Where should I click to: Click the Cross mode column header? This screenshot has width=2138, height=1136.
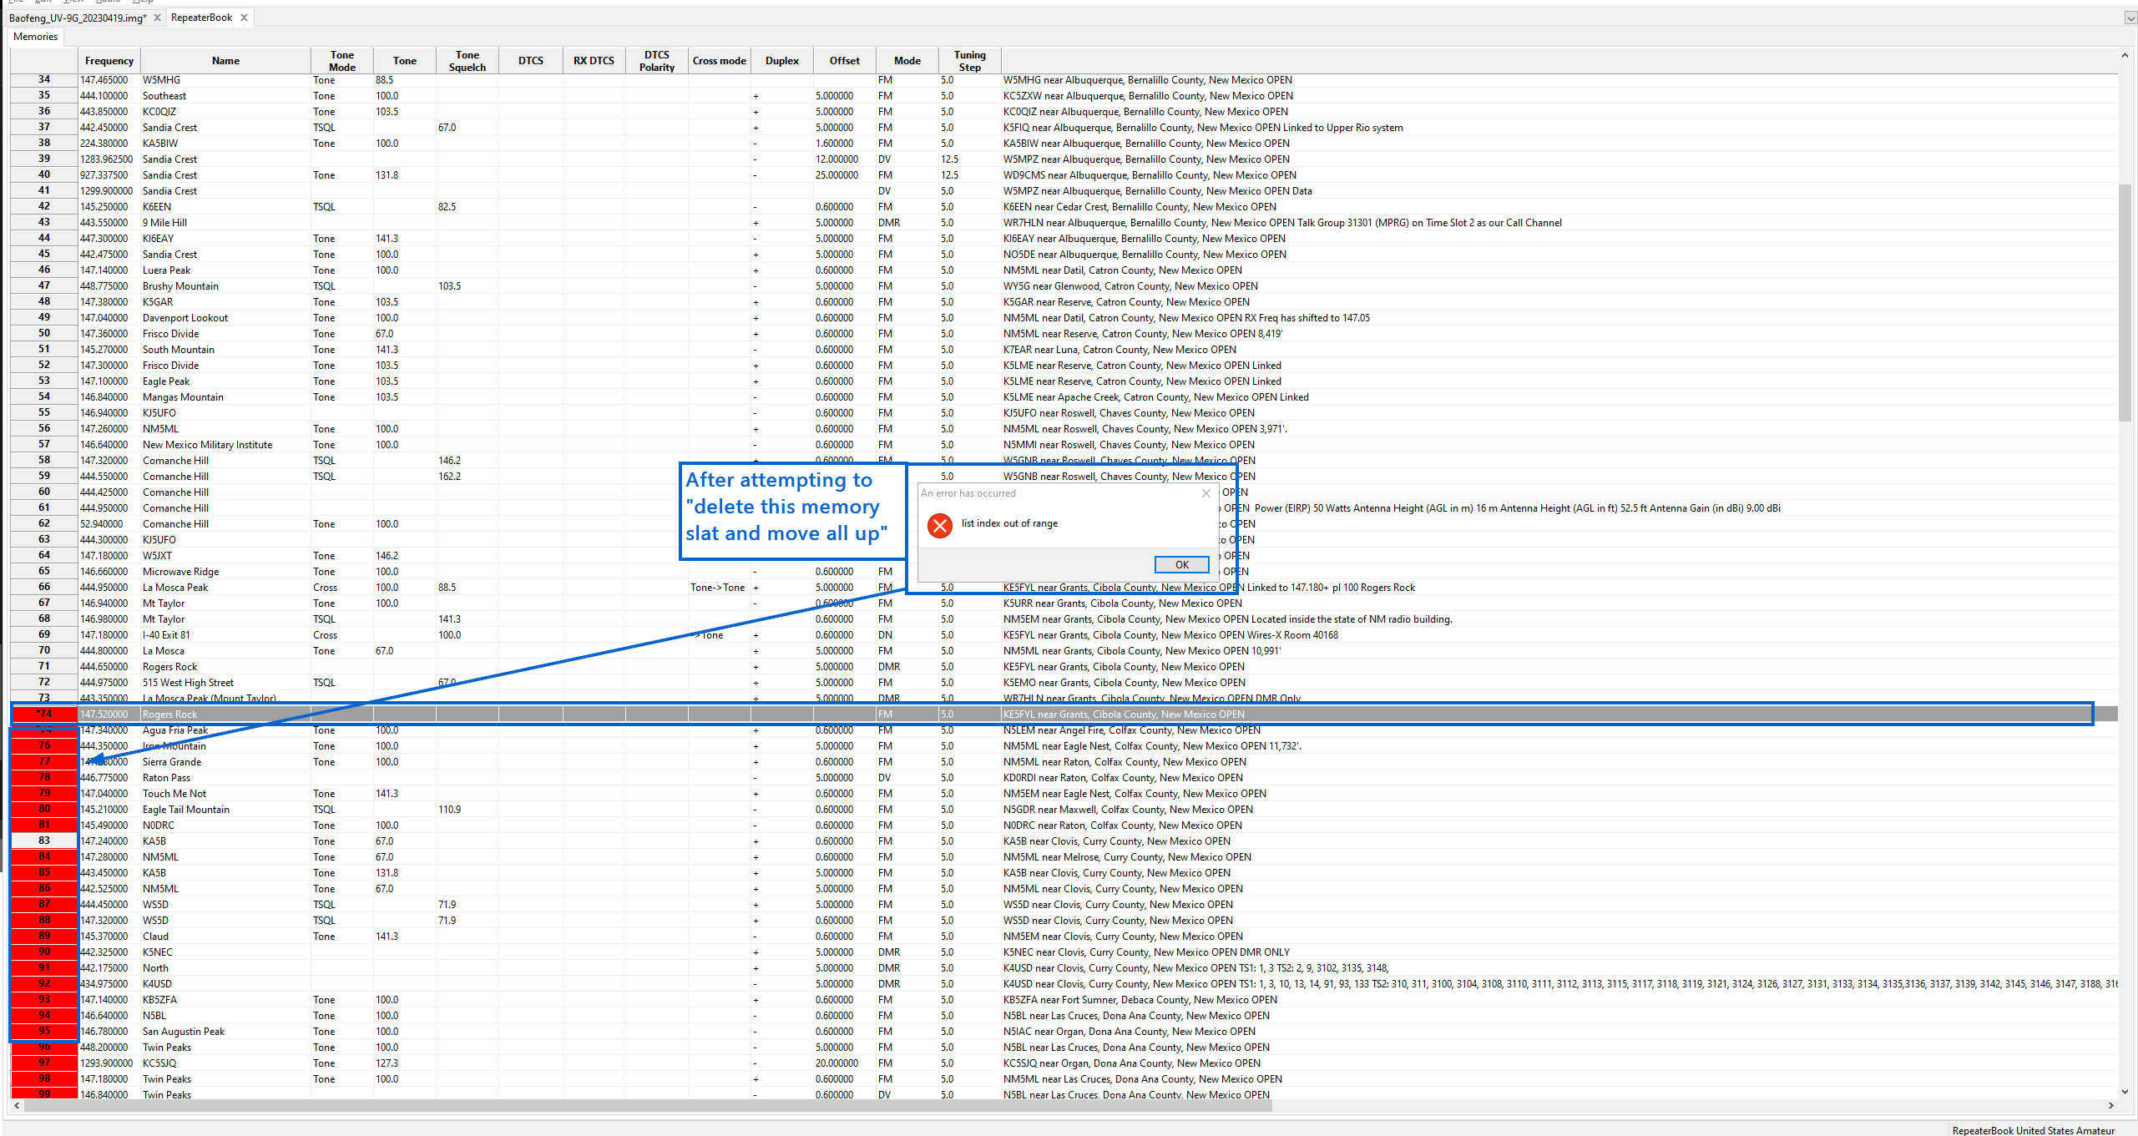pos(720,61)
